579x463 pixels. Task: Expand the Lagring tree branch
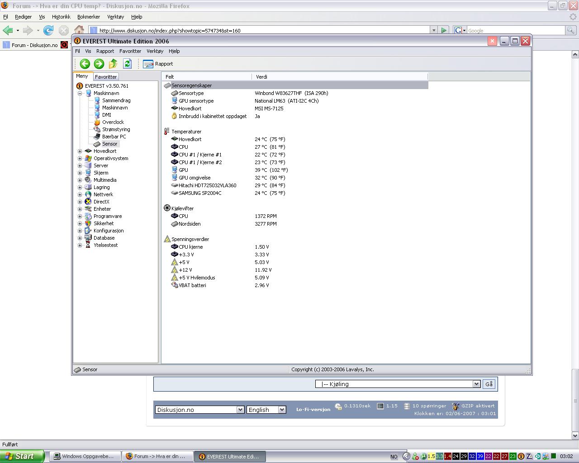click(x=80, y=187)
